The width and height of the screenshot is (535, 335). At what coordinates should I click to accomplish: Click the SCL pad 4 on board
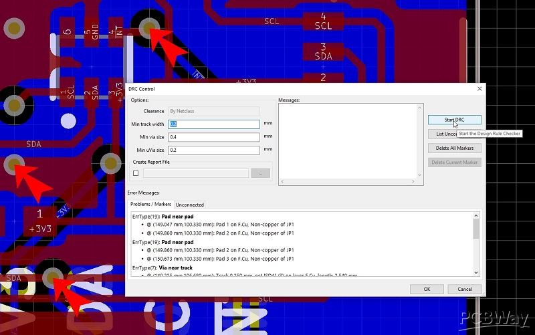[x=323, y=21]
